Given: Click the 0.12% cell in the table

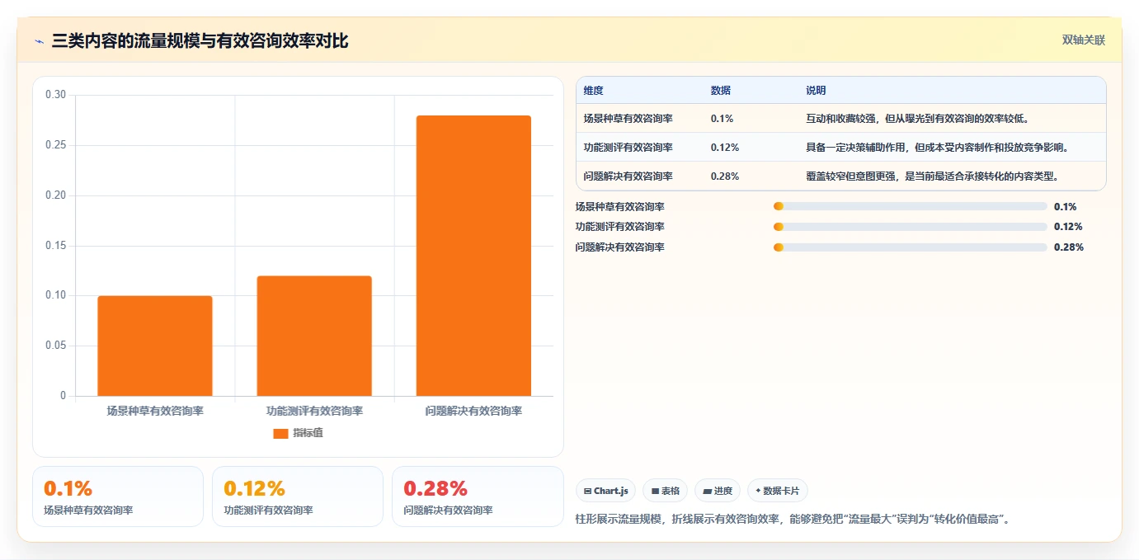Looking at the screenshot, I should coord(725,148).
